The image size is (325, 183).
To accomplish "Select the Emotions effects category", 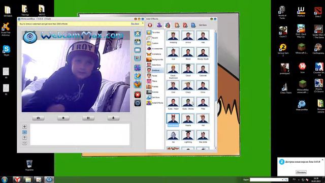I will 155,70.
